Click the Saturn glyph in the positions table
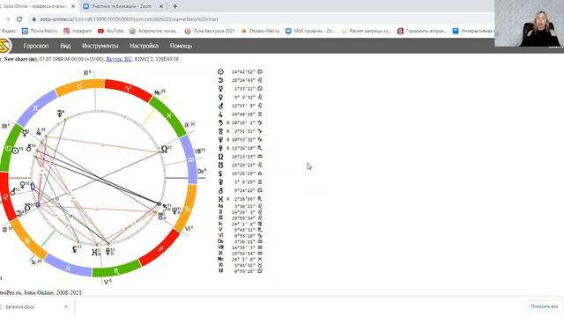This screenshot has height=317, width=564. coord(220,123)
